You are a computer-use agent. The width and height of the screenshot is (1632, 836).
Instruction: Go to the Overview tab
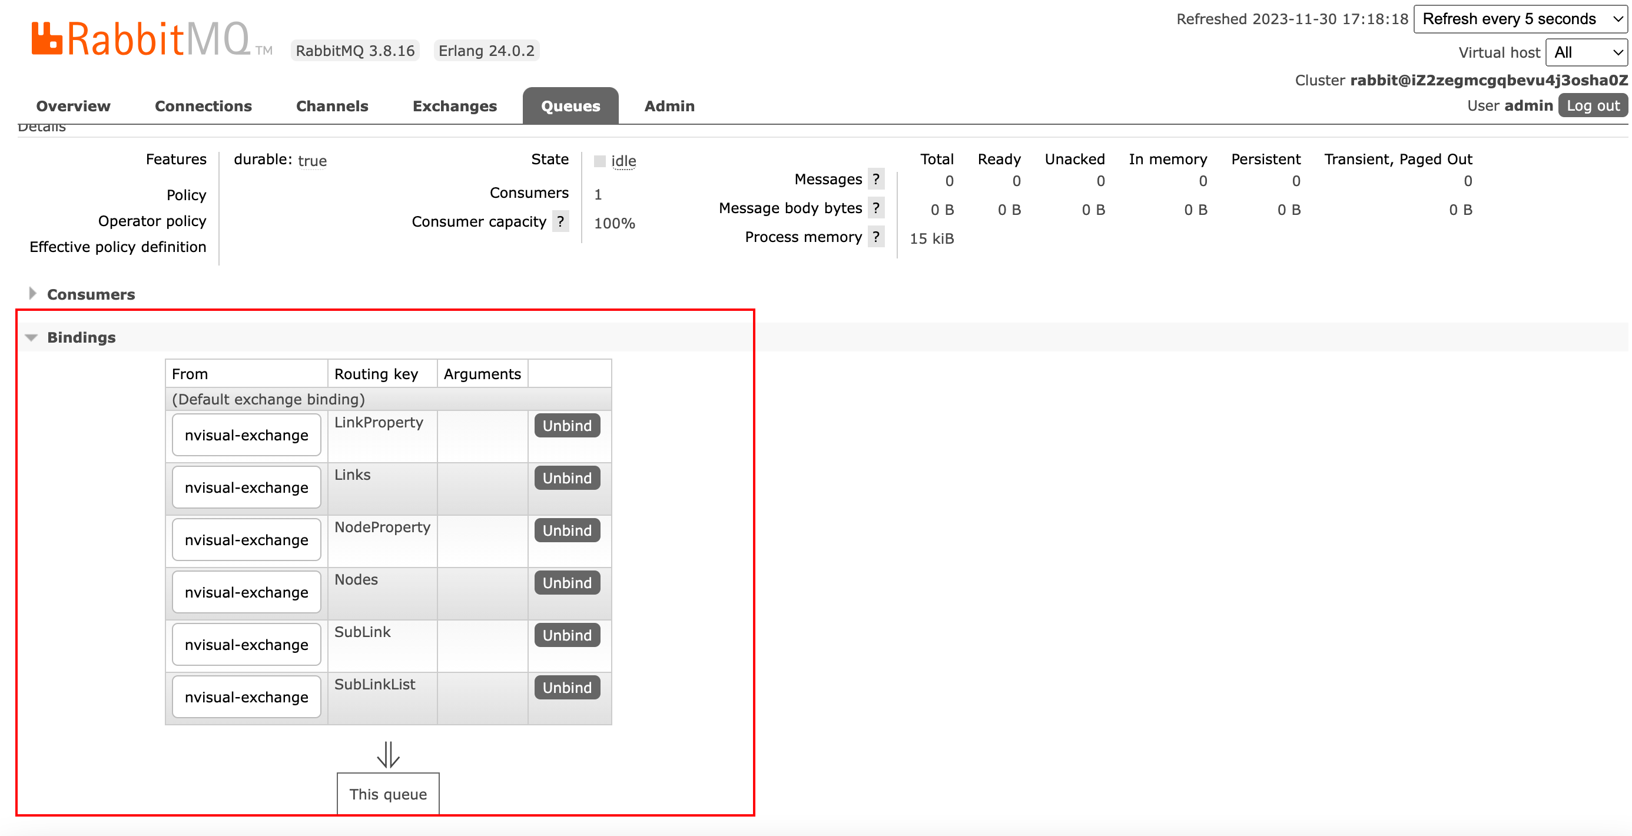73,107
